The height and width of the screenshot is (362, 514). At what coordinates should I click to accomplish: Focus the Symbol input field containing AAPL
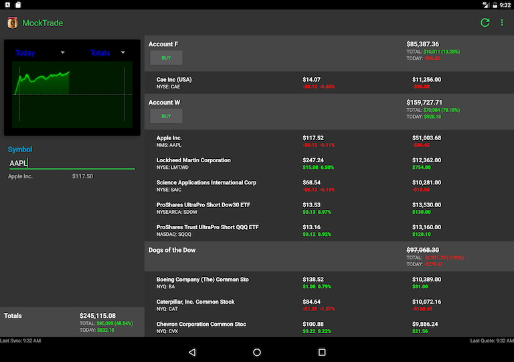tap(72, 164)
